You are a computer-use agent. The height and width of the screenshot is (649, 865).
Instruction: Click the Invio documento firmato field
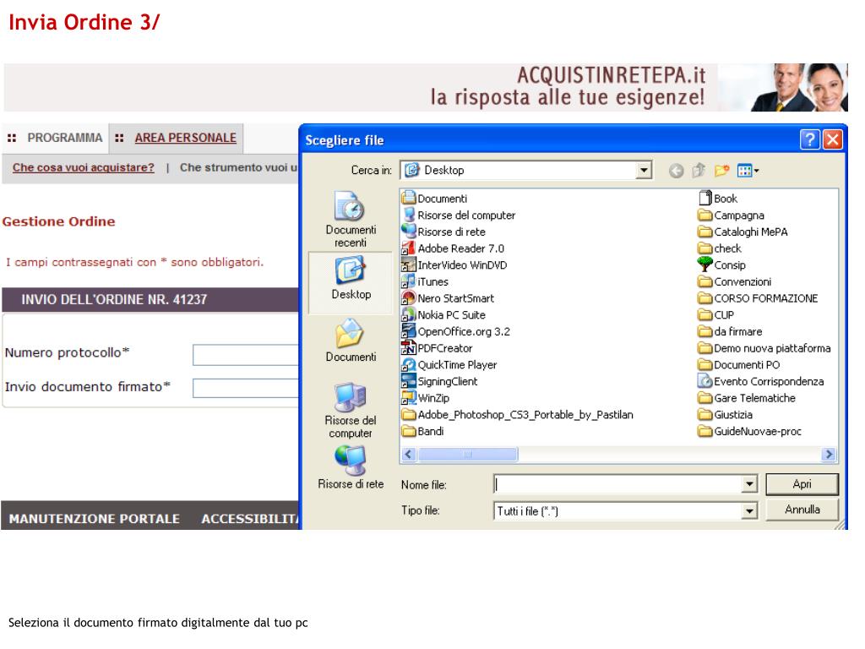pyautogui.click(x=246, y=388)
